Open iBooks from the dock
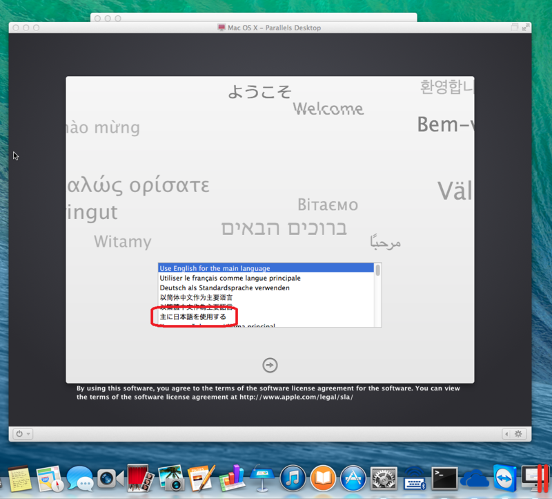The width and height of the screenshot is (552, 499). [x=323, y=478]
